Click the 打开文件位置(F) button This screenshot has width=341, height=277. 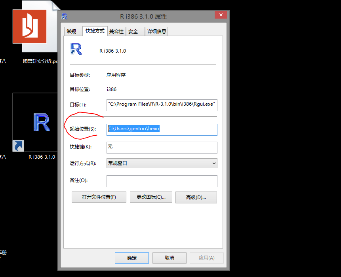99,197
